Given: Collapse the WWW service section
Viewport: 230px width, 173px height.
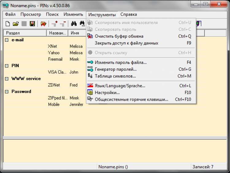Looking at the screenshot, I should click(x=7, y=78).
